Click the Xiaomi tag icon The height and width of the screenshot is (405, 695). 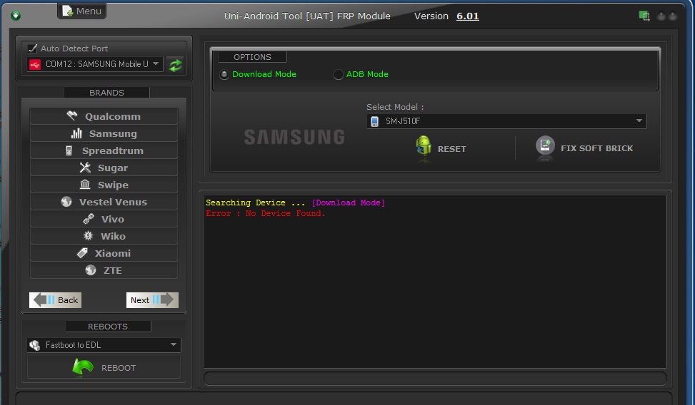82,253
